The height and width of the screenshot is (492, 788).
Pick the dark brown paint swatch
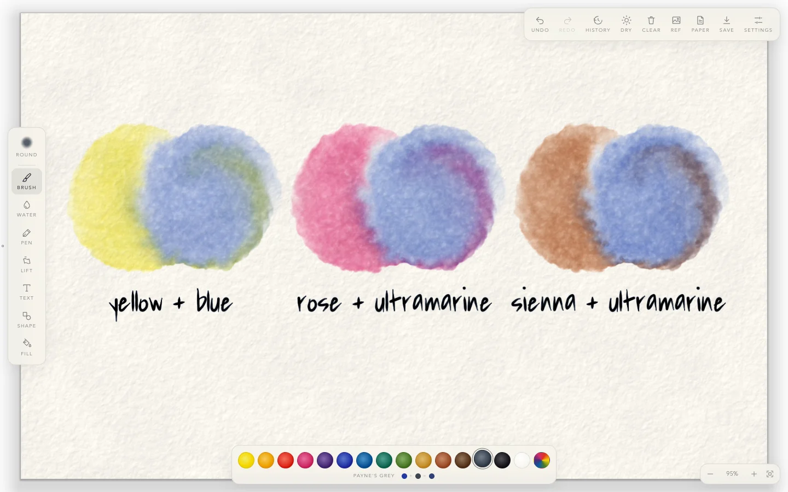point(463,460)
